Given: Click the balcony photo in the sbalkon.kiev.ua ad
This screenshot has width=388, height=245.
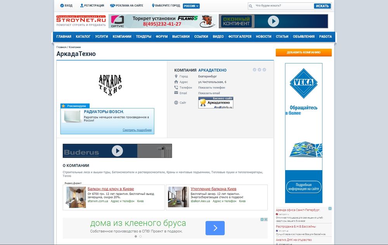Looking at the screenshot, I should (x=178, y=197).
